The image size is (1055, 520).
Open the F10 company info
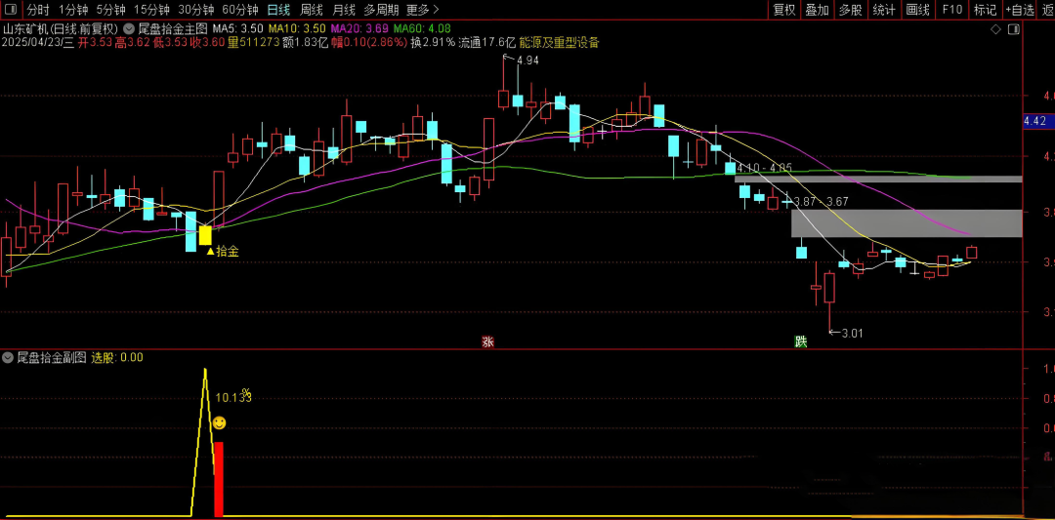click(951, 10)
